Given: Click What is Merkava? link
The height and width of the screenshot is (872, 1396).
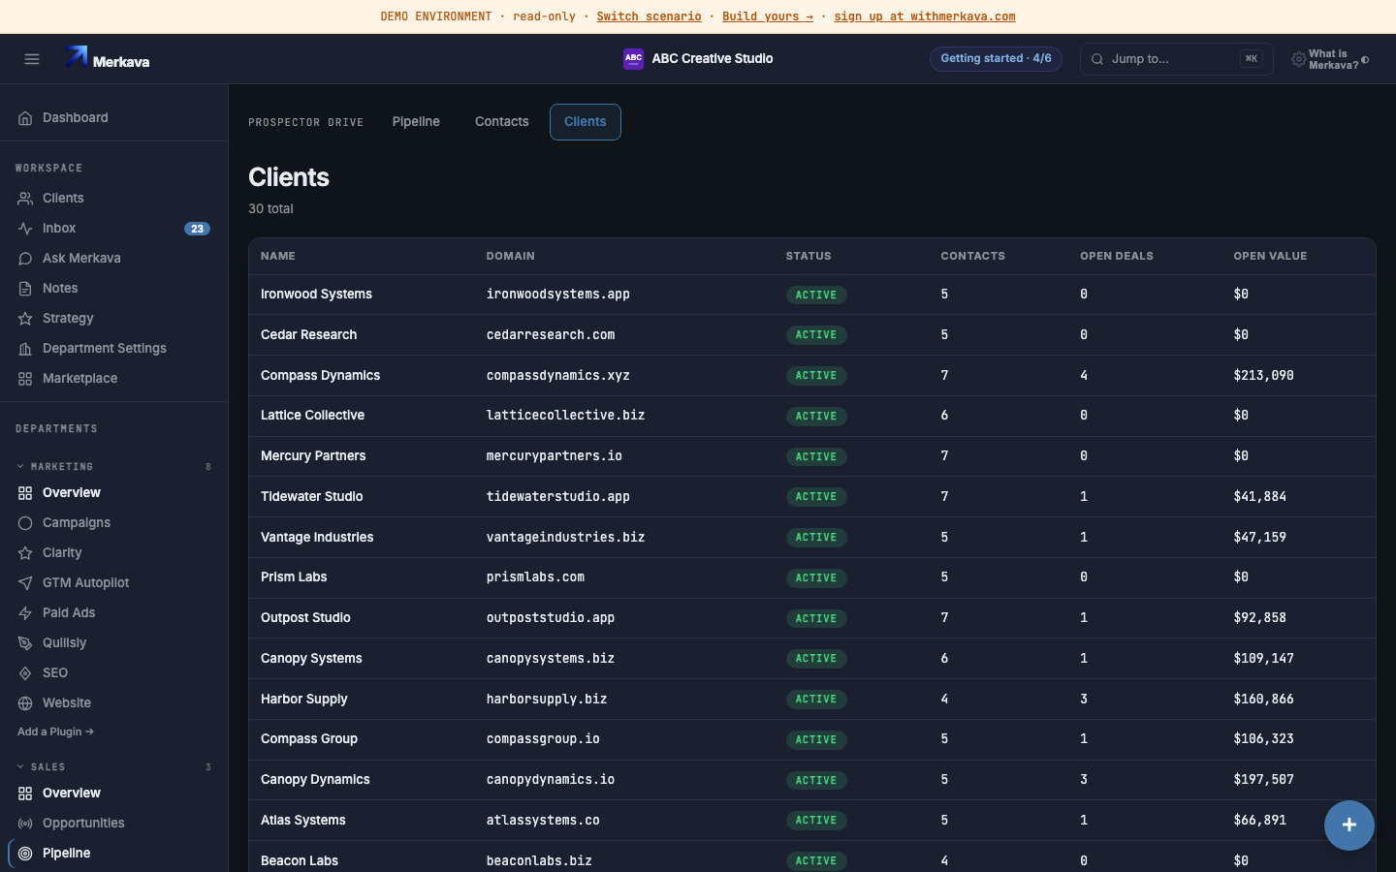Looking at the screenshot, I should [1333, 60].
